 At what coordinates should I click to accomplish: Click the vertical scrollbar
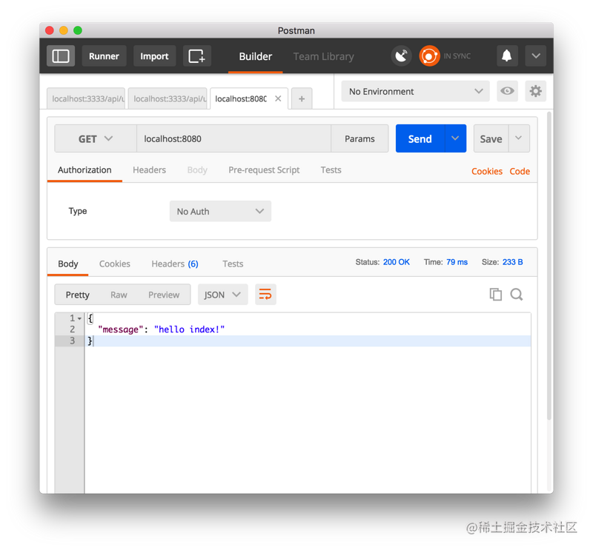pos(549,265)
